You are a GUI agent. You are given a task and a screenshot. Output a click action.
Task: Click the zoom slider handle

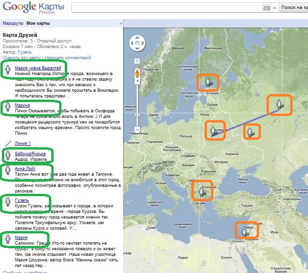point(137,115)
